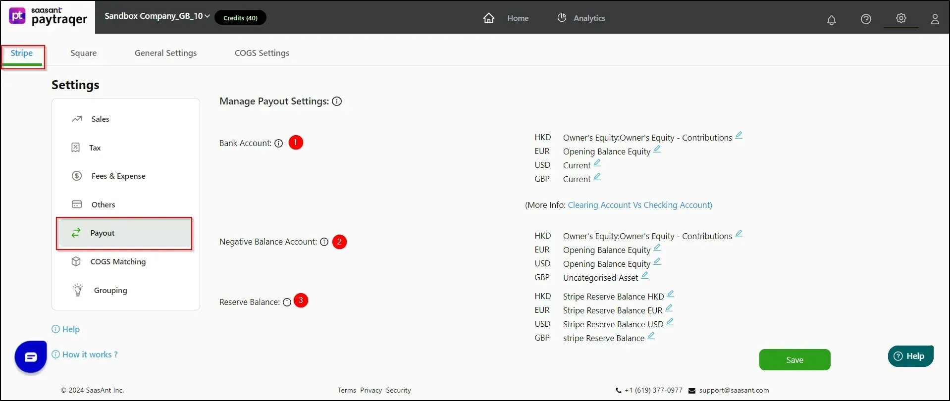
Task: Open the Privacy footer link
Action: point(371,390)
